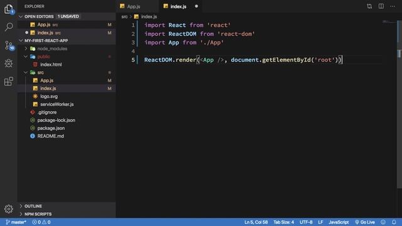Click the ReactDOM.render call on line 5
The height and width of the screenshot is (226, 402).
170,60
